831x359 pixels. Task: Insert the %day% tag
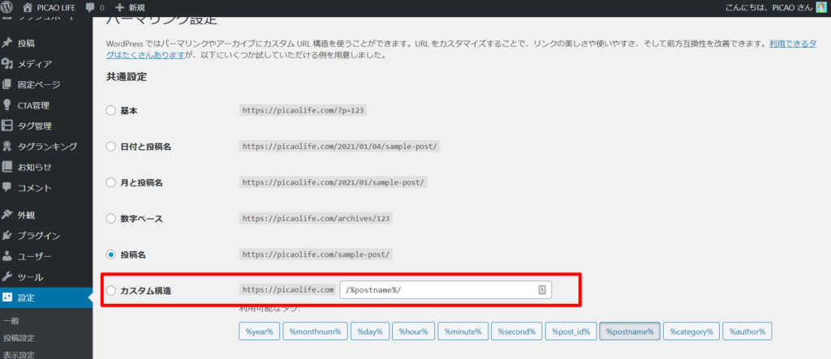click(x=370, y=331)
